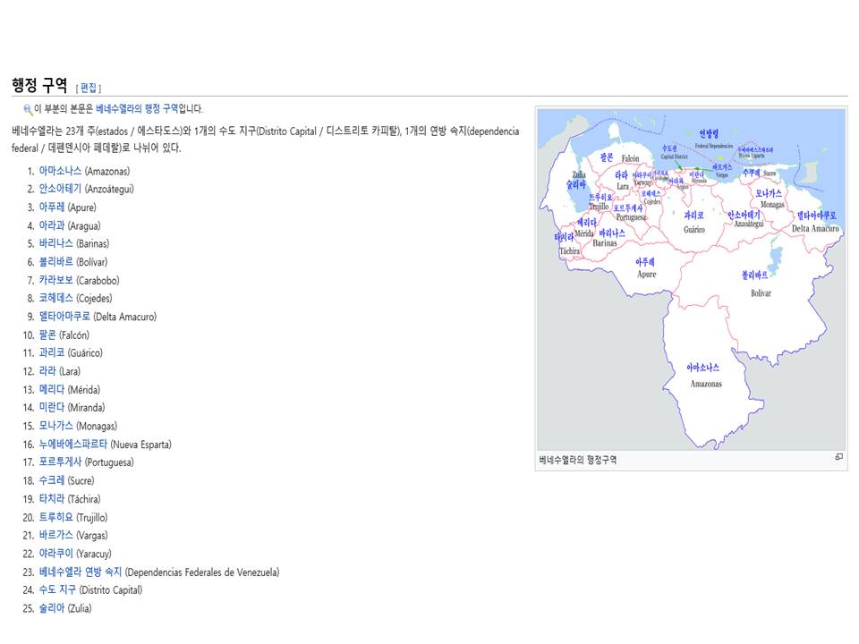Open the Venezuela administrative divisions map image

(692, 279)
